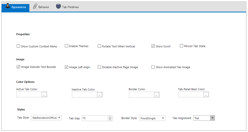Click the Styles section heading

point(21,109)
